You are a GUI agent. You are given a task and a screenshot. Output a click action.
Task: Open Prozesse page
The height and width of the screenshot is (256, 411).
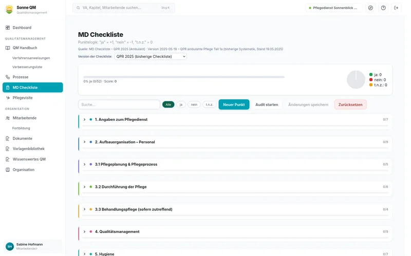32,77
